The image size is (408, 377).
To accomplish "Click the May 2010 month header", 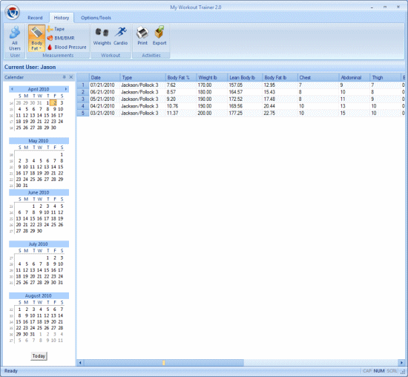I will pyautogui.click(x=39, y=140).
